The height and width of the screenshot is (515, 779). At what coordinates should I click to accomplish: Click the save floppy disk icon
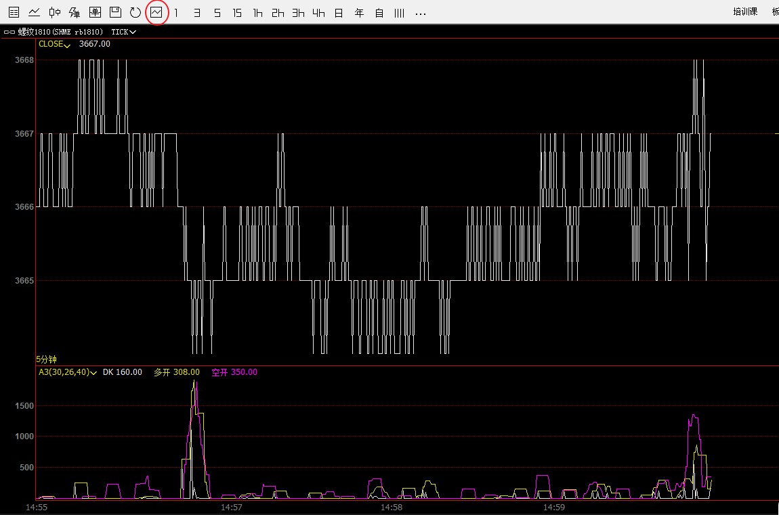pos(115,12)
